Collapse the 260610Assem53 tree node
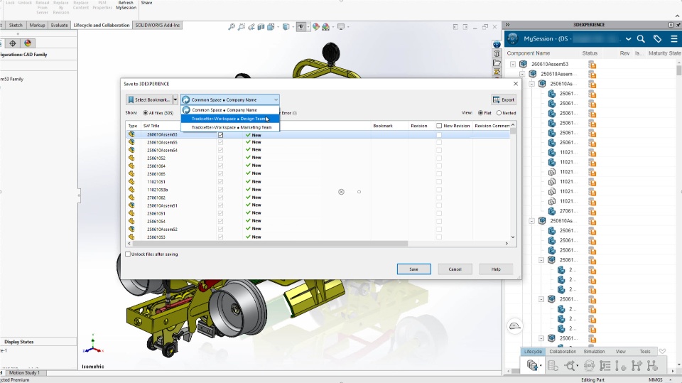This screenshot has width=682, height=383. (x=513, y=64)
